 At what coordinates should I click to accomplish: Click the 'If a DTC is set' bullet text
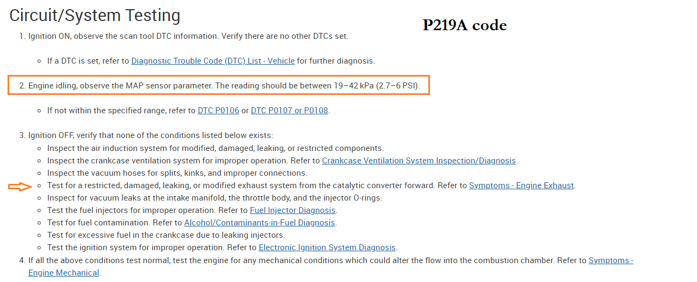pyautogui.click(x=88, y=61)
